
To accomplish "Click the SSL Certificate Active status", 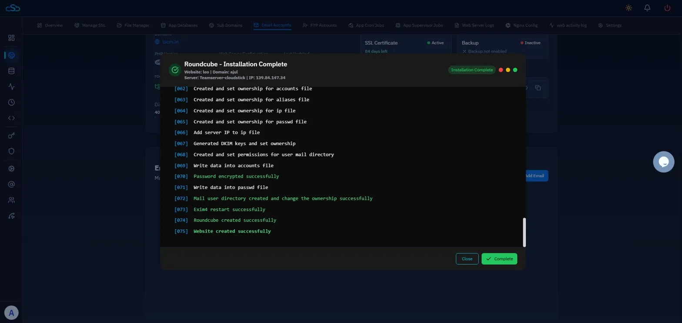I will [x=435, y=43].
